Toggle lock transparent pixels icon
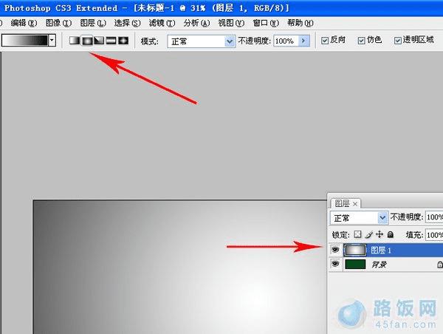This screenshot has height=334, width=443. point(357,234)
